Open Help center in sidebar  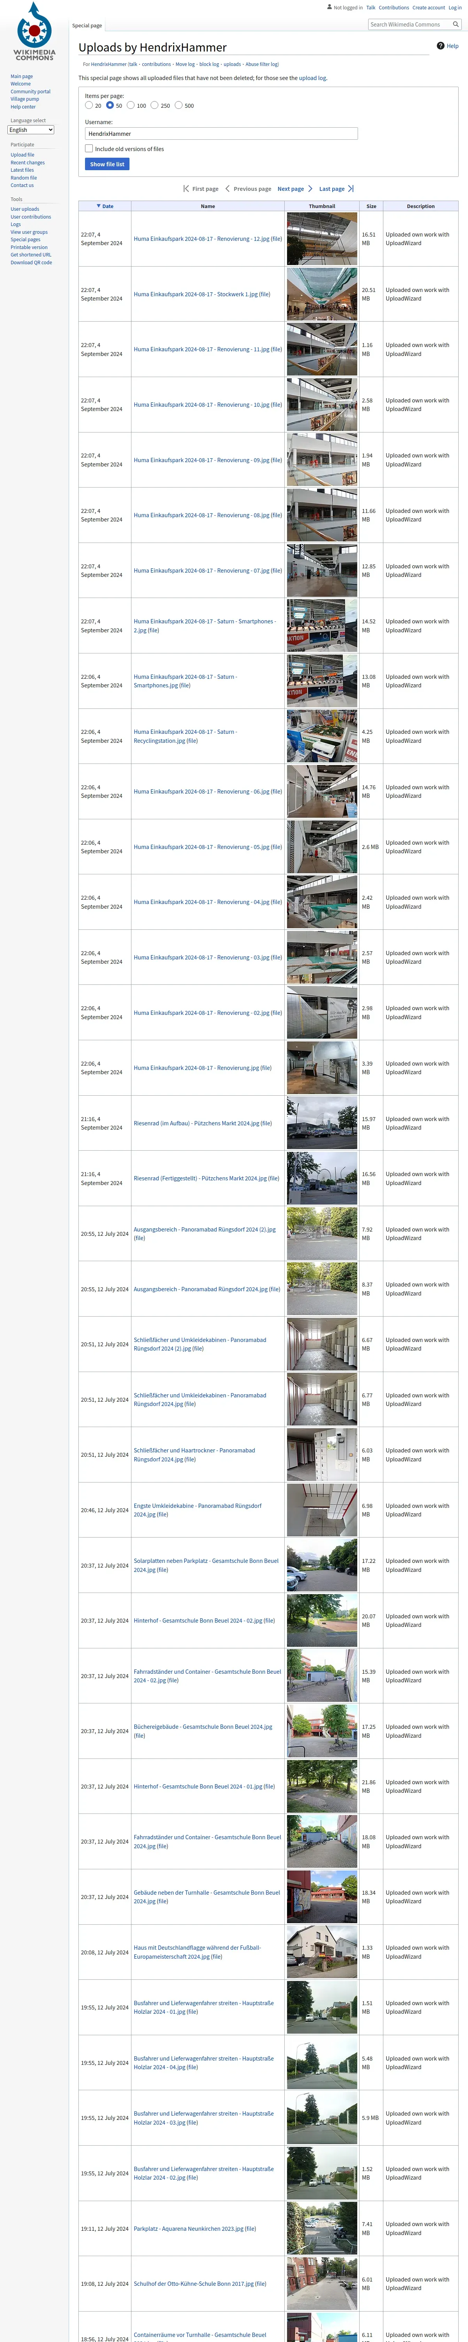coord(24,107)
